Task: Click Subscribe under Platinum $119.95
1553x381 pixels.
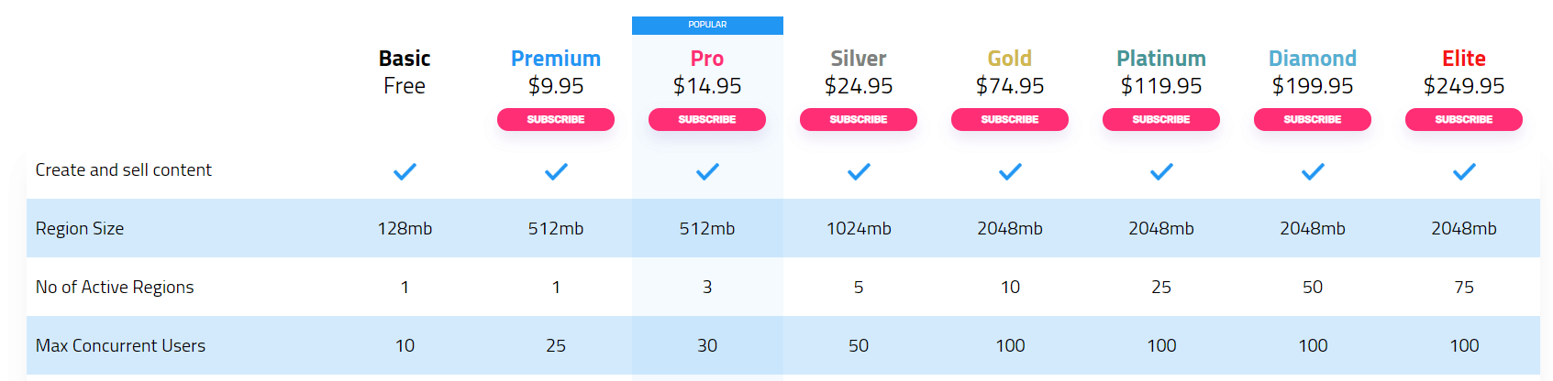Action: 1161,119
